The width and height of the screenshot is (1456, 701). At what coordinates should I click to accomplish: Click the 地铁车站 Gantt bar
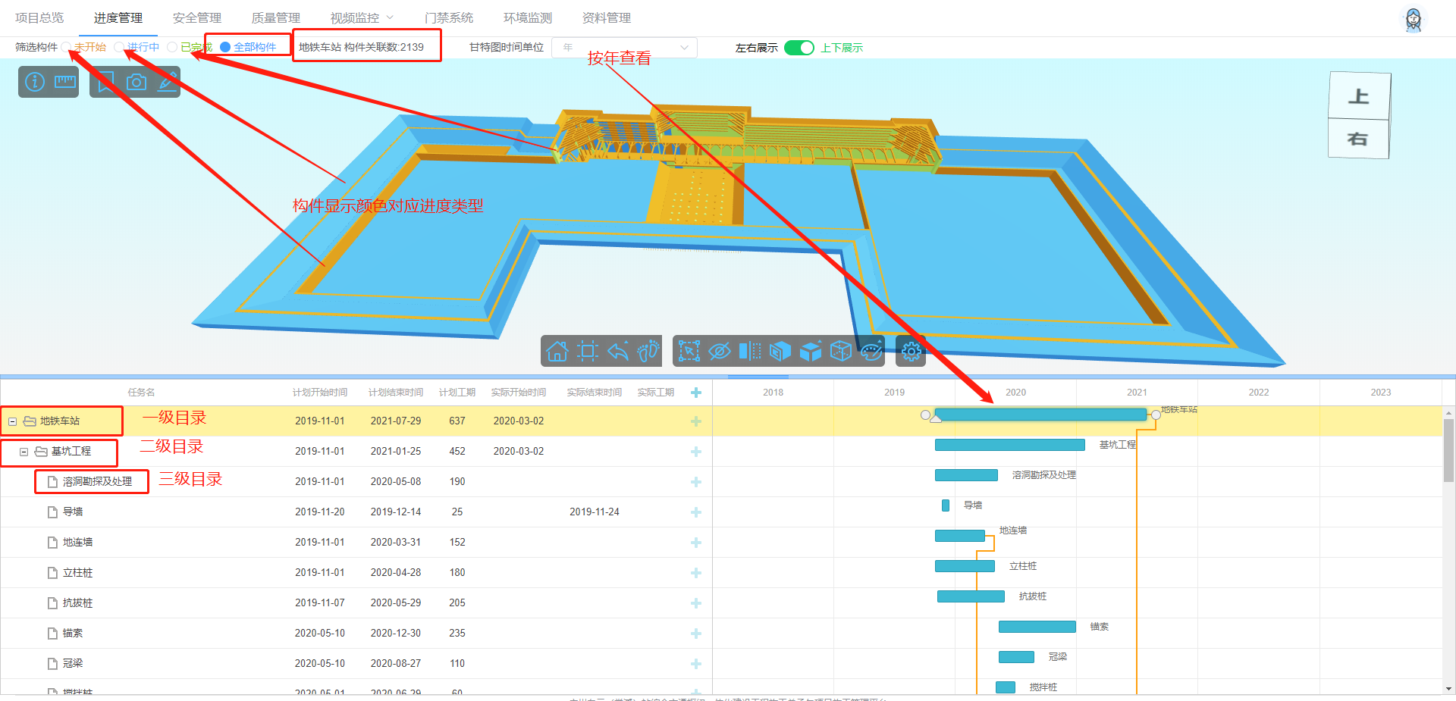tap(1040, 415)
